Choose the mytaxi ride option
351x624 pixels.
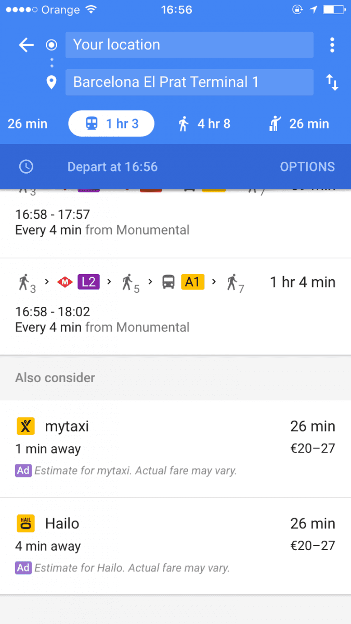pos(175,448)
